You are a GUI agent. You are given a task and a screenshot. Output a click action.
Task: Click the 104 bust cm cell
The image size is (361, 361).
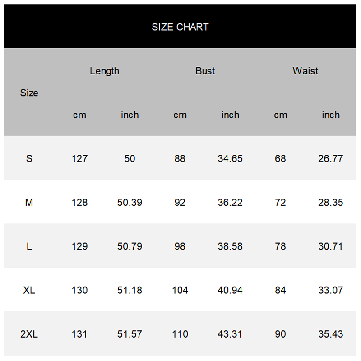point(180,290)
